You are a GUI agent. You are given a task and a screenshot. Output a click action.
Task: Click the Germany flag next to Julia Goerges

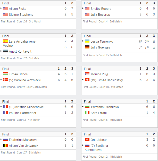coord(87,47)
